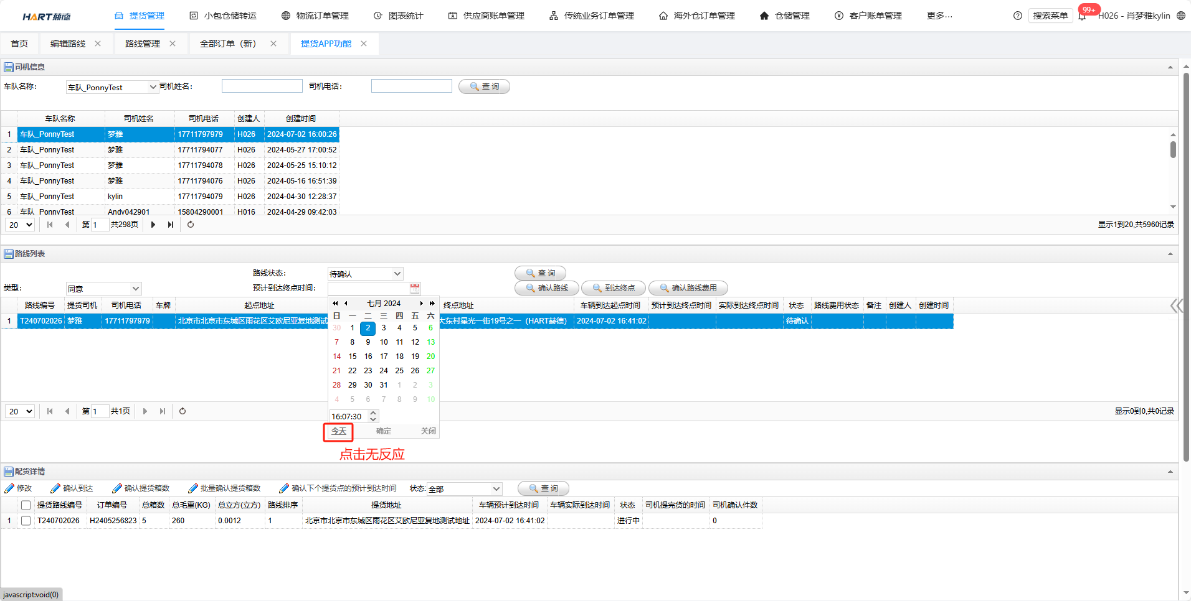Click the calendar icon beside 预计到达终点时间
The width and height of the screenshot is (1191, 601).
[415, 288]
